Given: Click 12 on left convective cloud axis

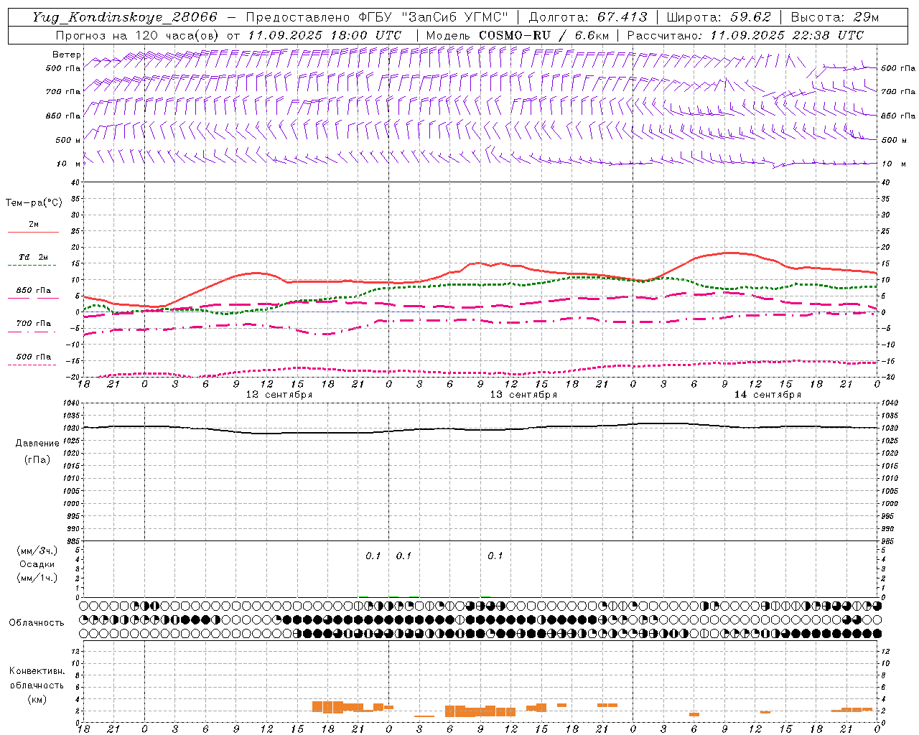Looking at the screenshot, I should point(77,651).
